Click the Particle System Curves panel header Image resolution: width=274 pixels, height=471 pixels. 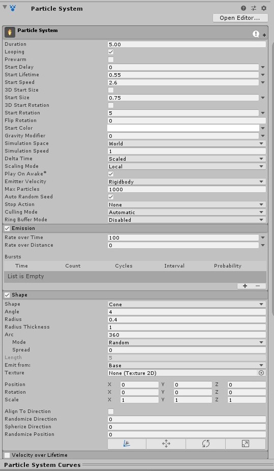point(137,465)
